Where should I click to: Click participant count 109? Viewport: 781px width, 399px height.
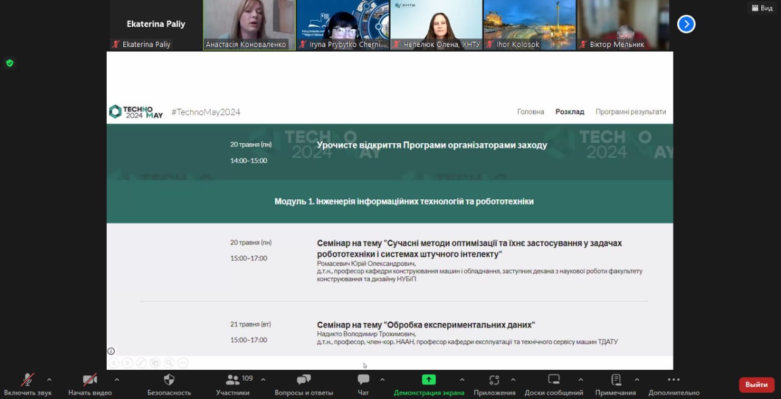pos(247,378)
